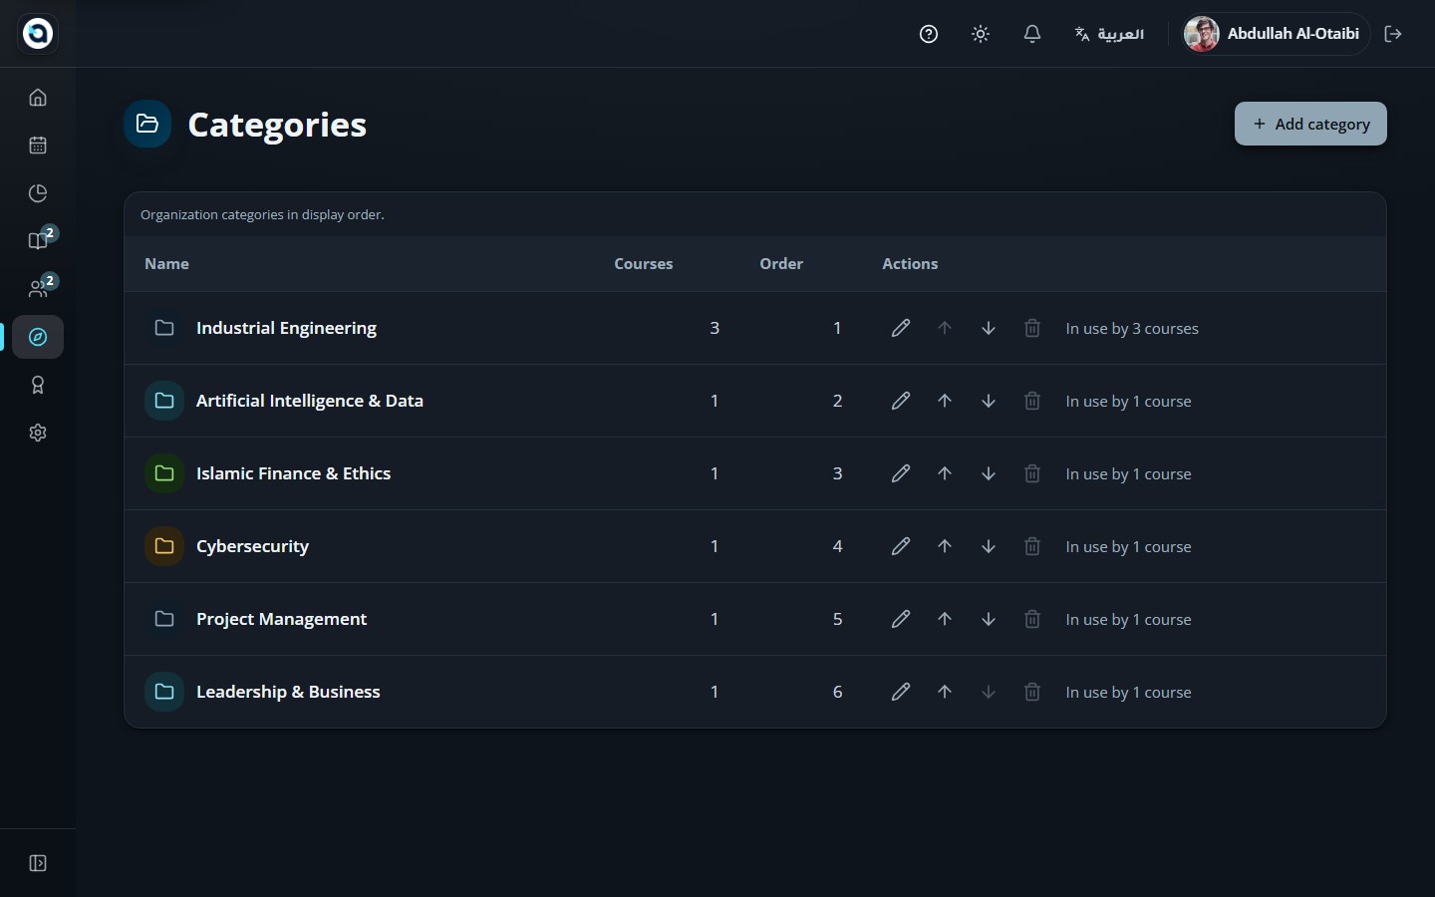This screenshot has height=897, width=1435.
Task: Click the Categories page heading icon
Action: (147, 124)
